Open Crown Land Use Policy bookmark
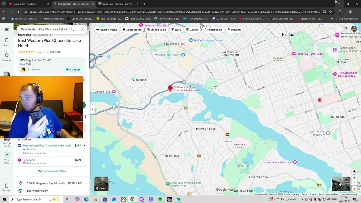Screen dimensions: 361x203 (281, 19)
